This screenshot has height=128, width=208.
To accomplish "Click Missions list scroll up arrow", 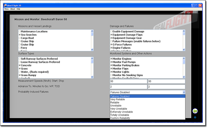I will 92,31.
